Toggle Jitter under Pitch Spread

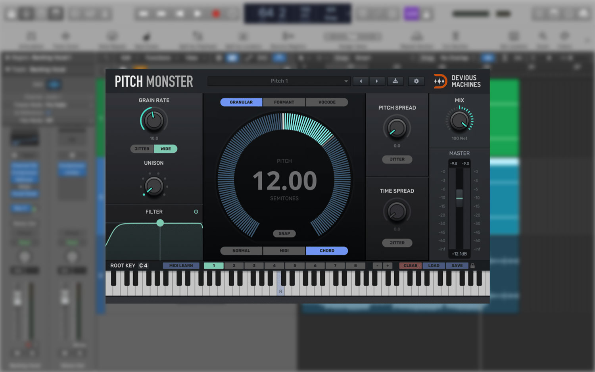coord(397,159)
